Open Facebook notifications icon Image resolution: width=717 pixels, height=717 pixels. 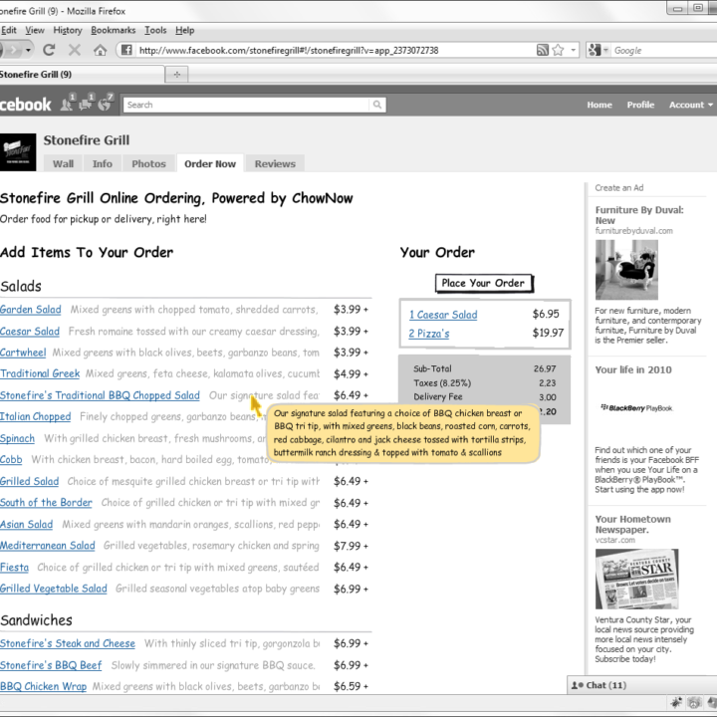[x=106, y=103]
